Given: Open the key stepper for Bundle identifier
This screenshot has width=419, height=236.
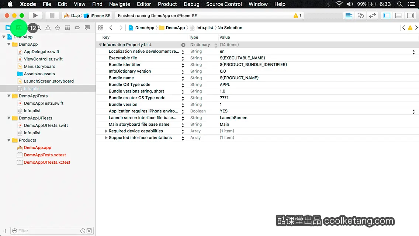Looking at the screenshot, I should coord(183,65).
